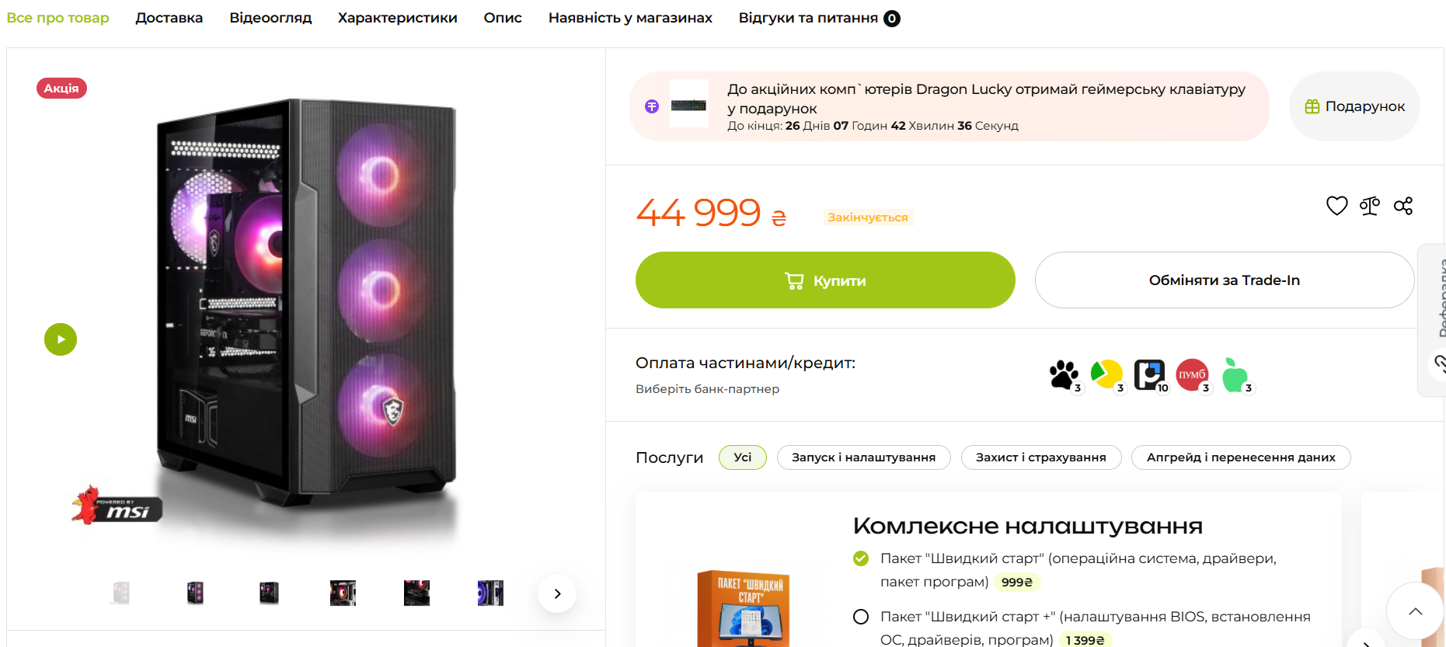Image resolution: width=1446 pixels, height=647 pixels.
Task: Open the "Відгуки та питання" tab
Action: coord(808,18)
